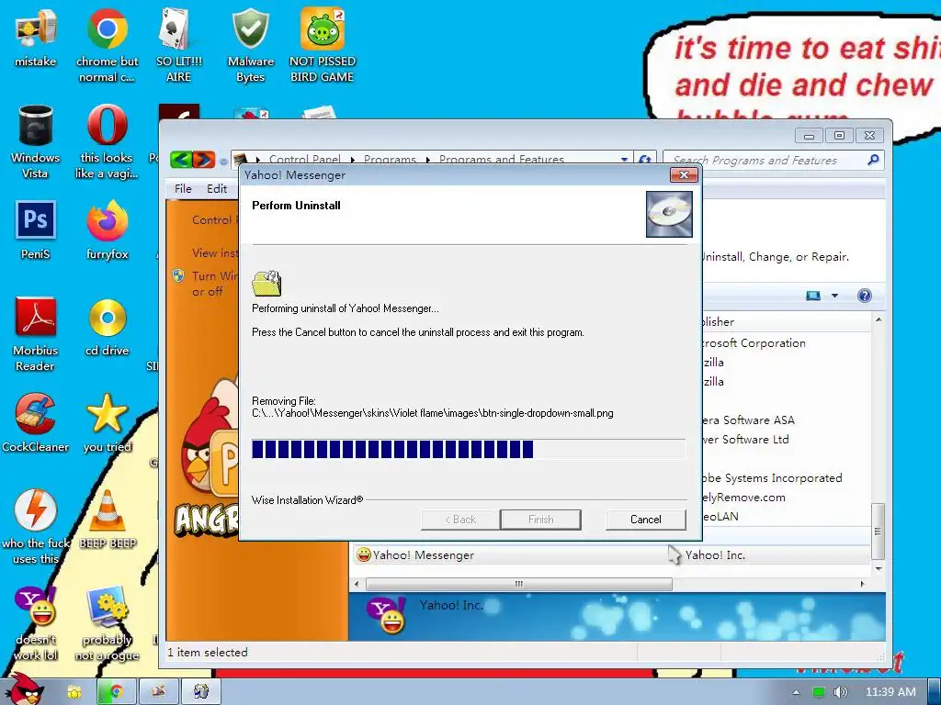
Task: Click the Publisher column header
Action: [787, 322]
